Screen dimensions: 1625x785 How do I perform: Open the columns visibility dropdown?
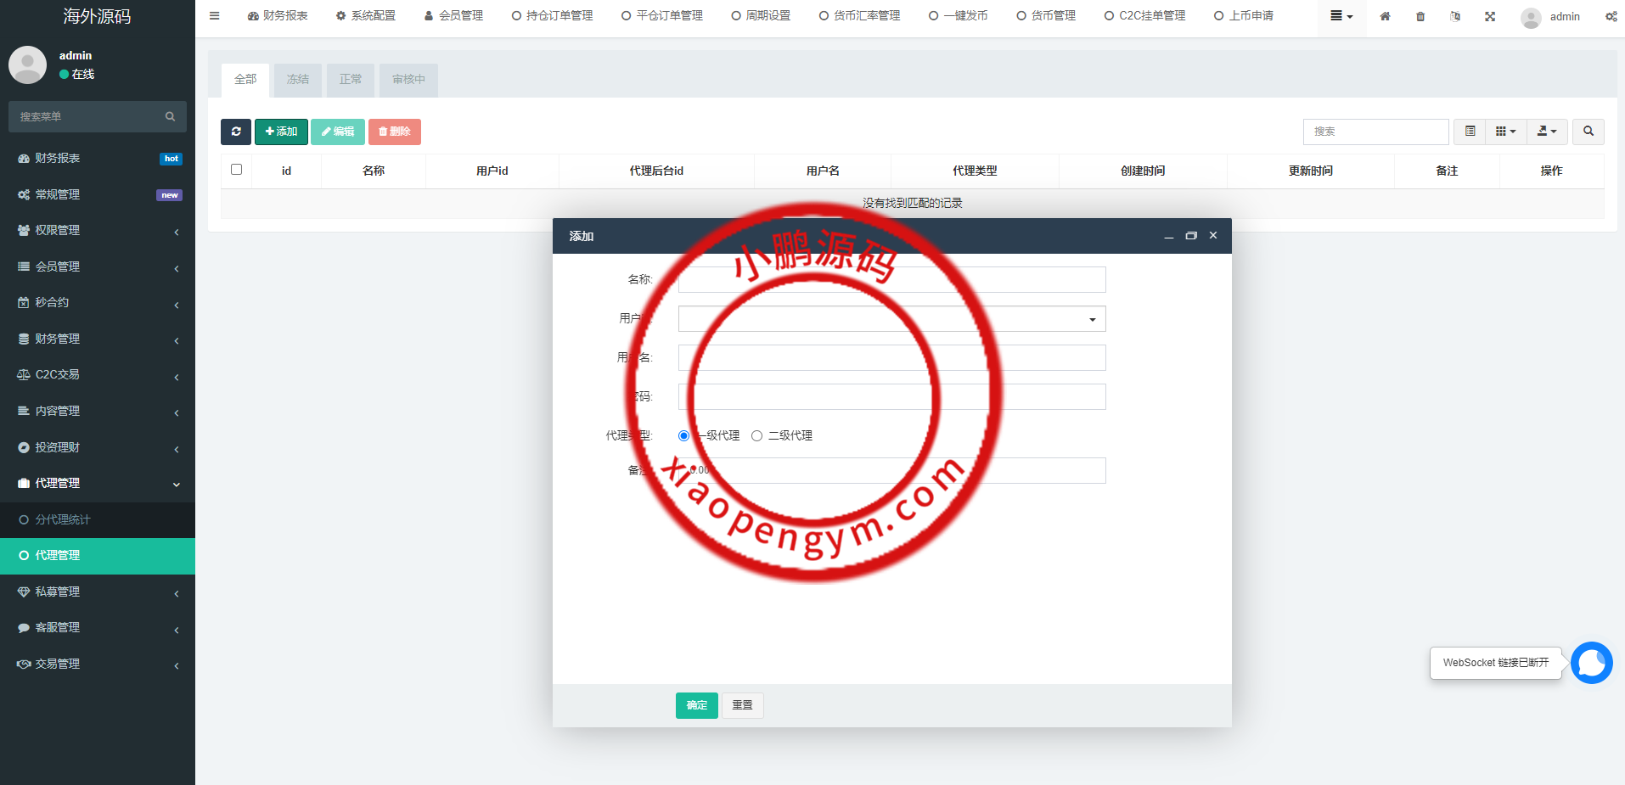tap(1505, 132)
